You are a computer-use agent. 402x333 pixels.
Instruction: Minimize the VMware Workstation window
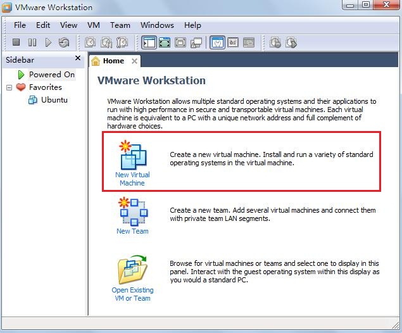[x=350, y=4]
